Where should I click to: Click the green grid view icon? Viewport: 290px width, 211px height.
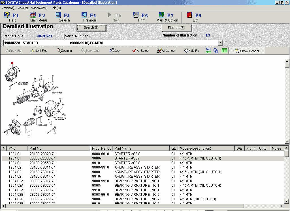click(224, 50)
